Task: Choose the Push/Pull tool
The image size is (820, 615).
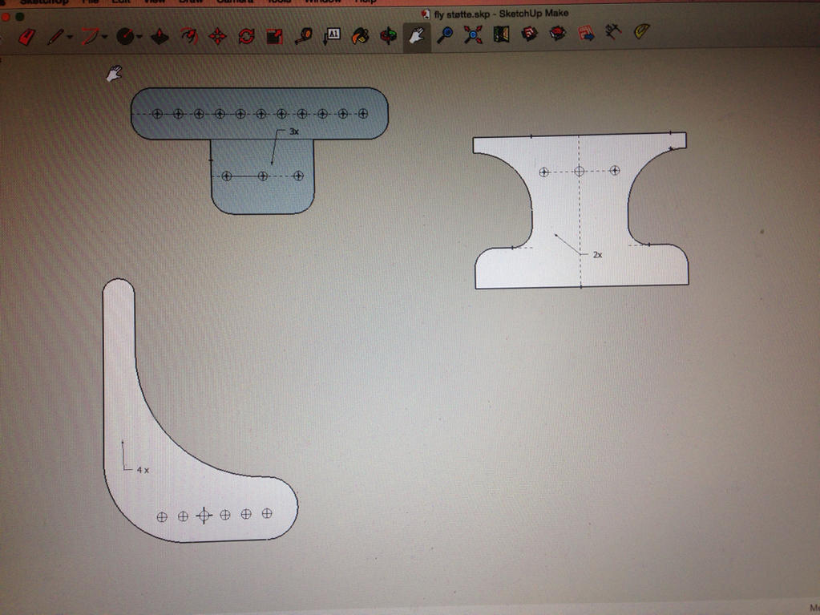Action: (160, 36)
